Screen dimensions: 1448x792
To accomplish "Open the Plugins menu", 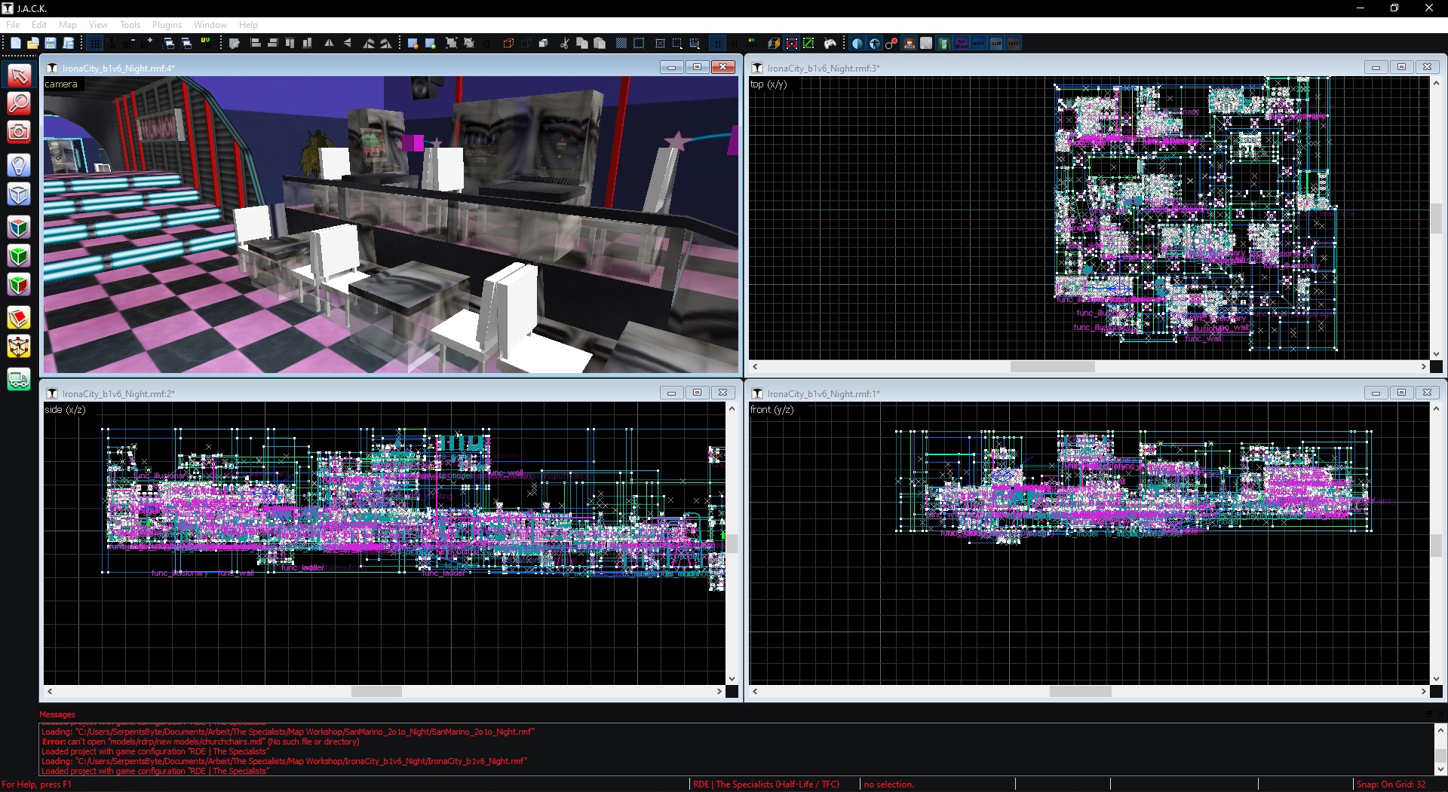I will coord(167,25).
